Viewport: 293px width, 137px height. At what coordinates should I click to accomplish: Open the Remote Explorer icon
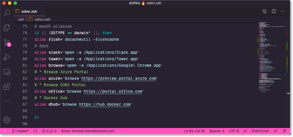point(7,72)
